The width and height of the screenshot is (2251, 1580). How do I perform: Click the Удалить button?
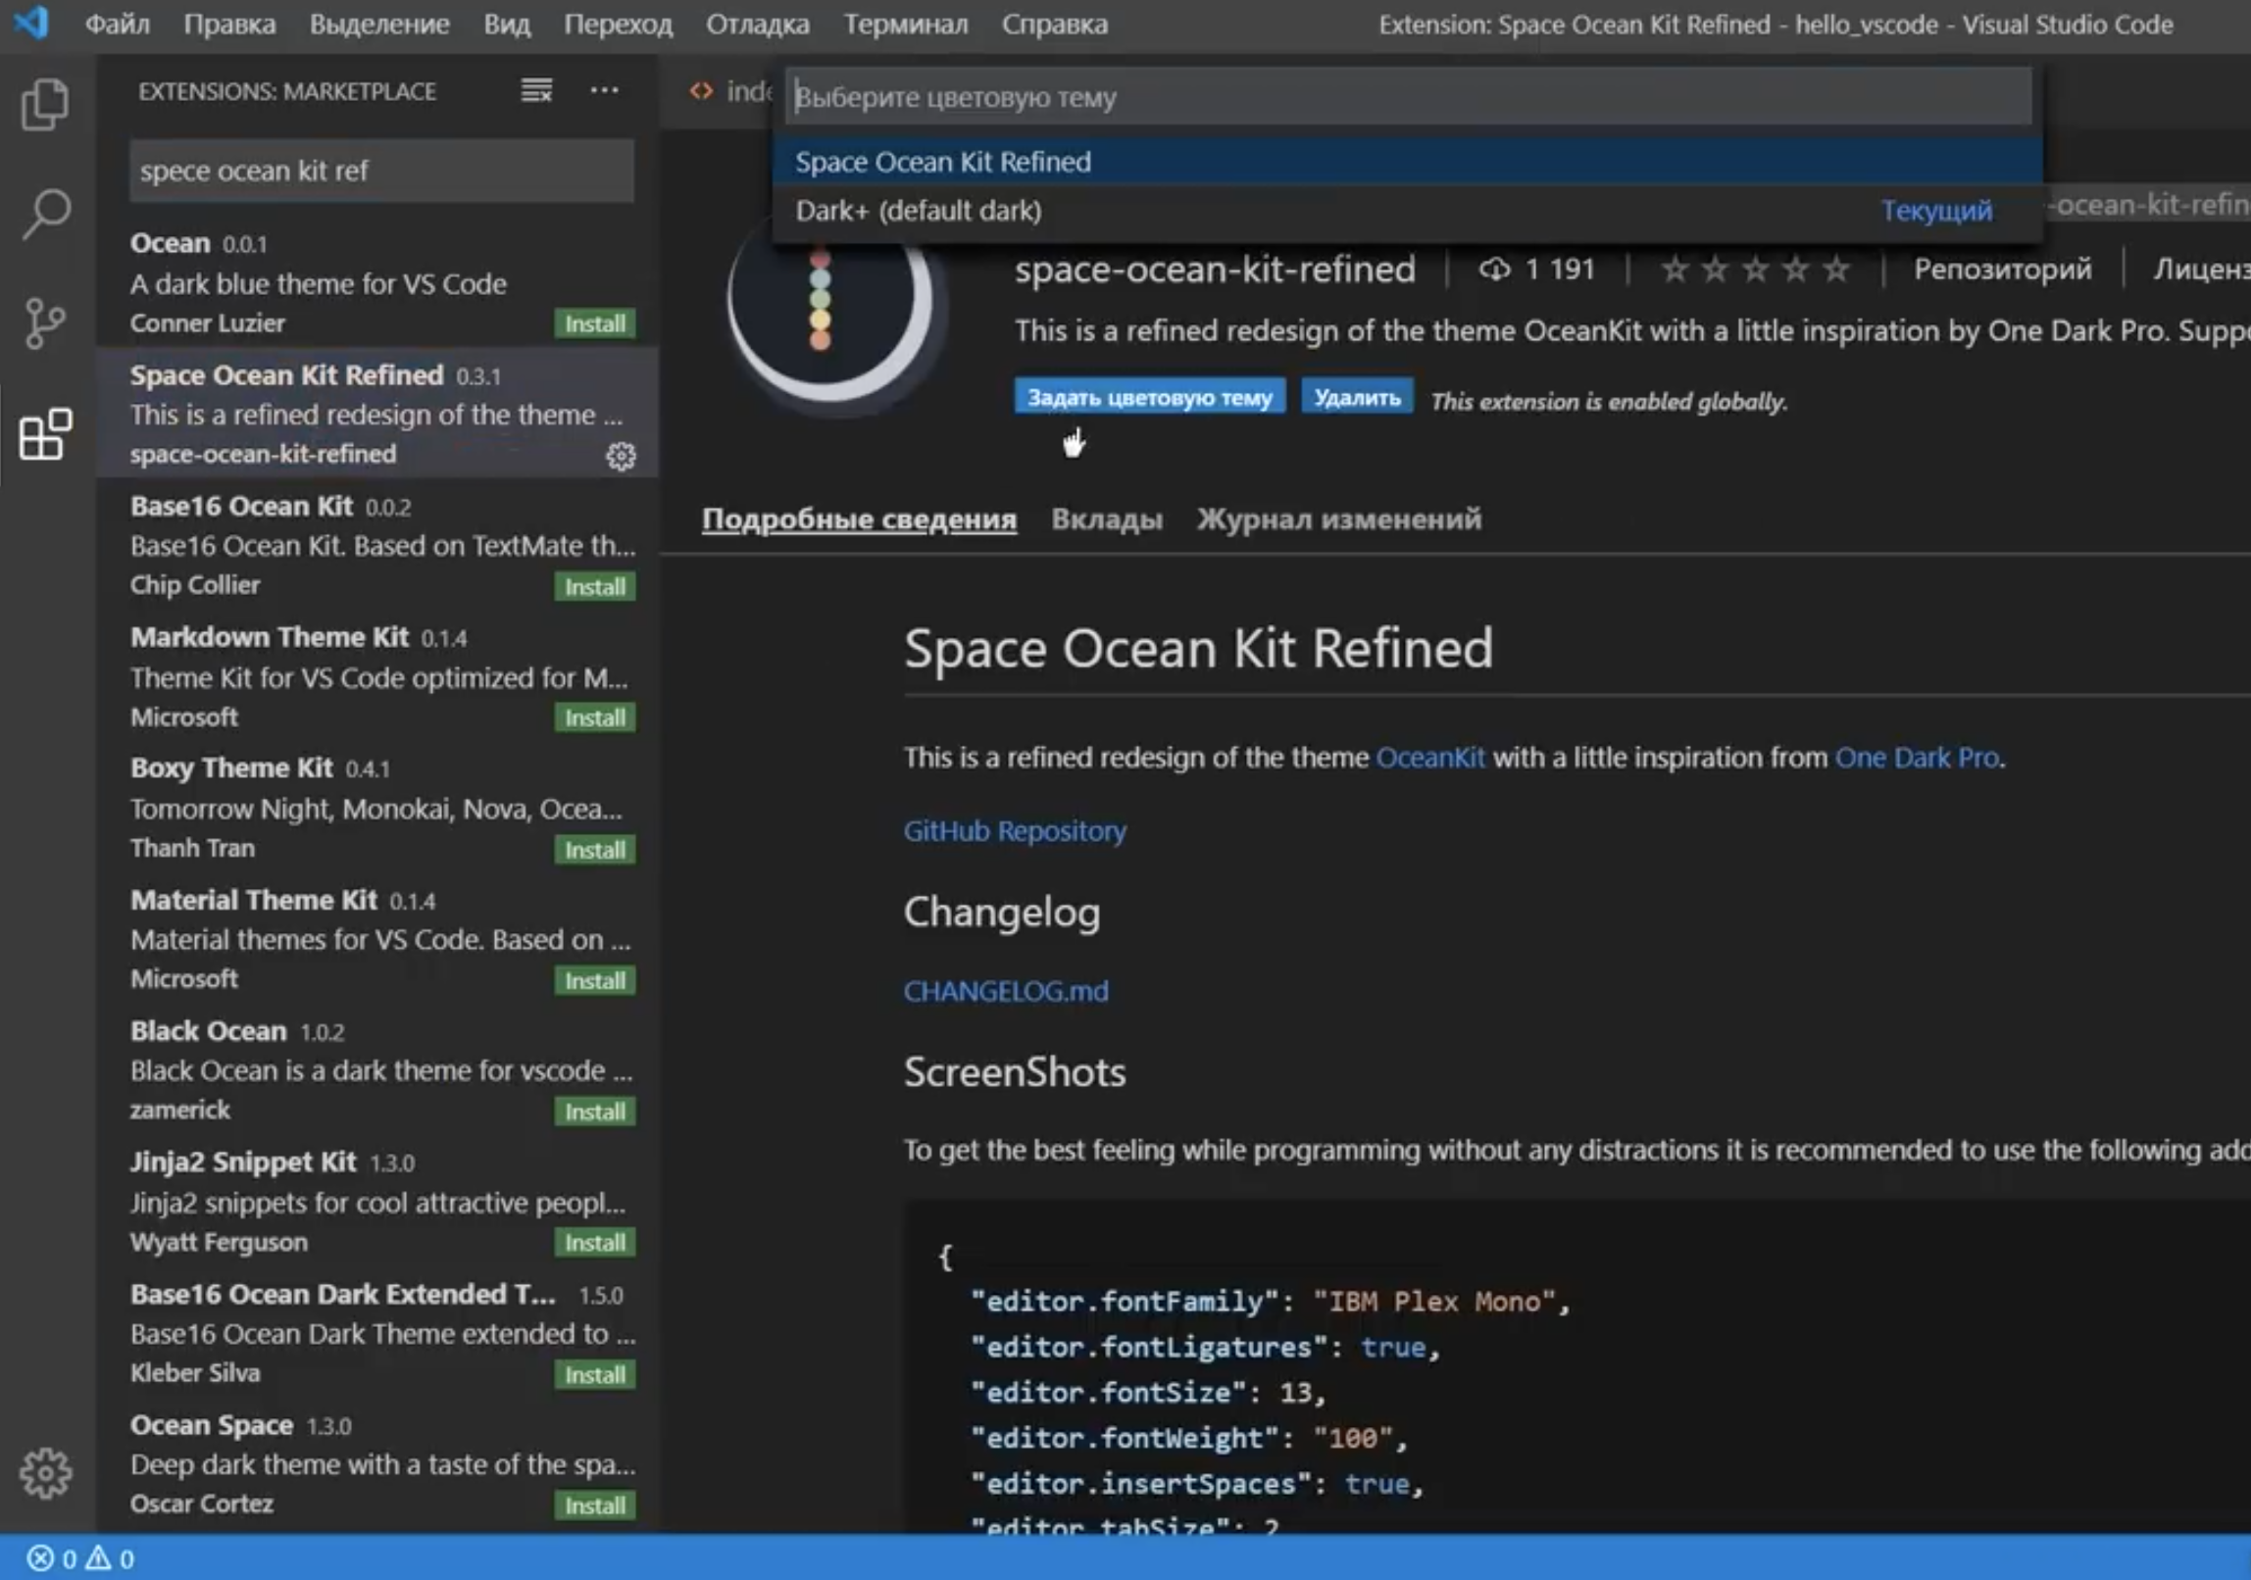point(1357,397)
